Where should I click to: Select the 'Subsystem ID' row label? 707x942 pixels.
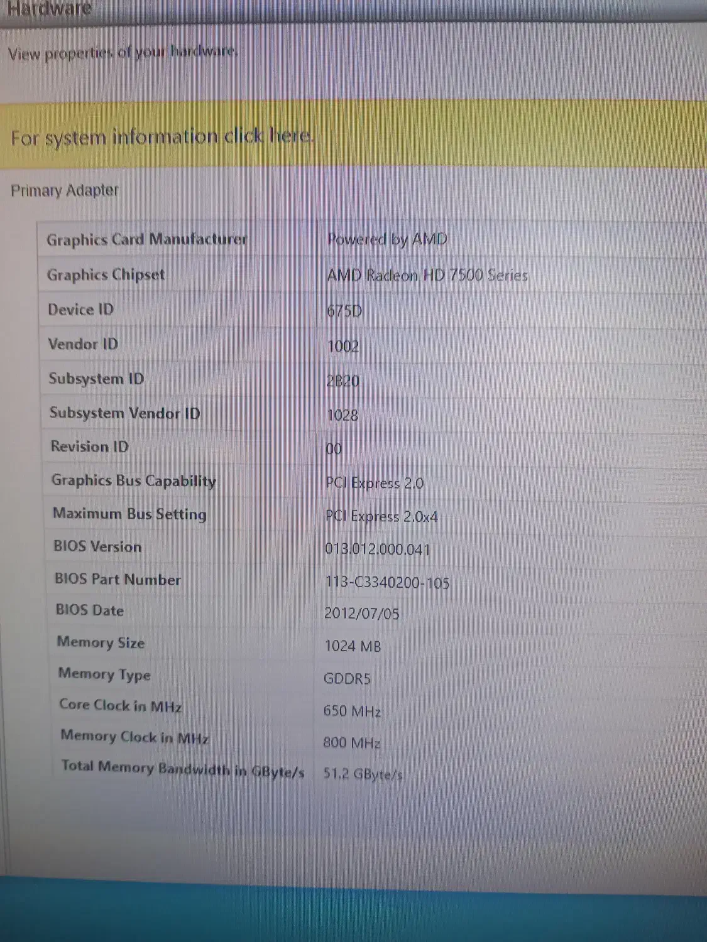(96, 379)
